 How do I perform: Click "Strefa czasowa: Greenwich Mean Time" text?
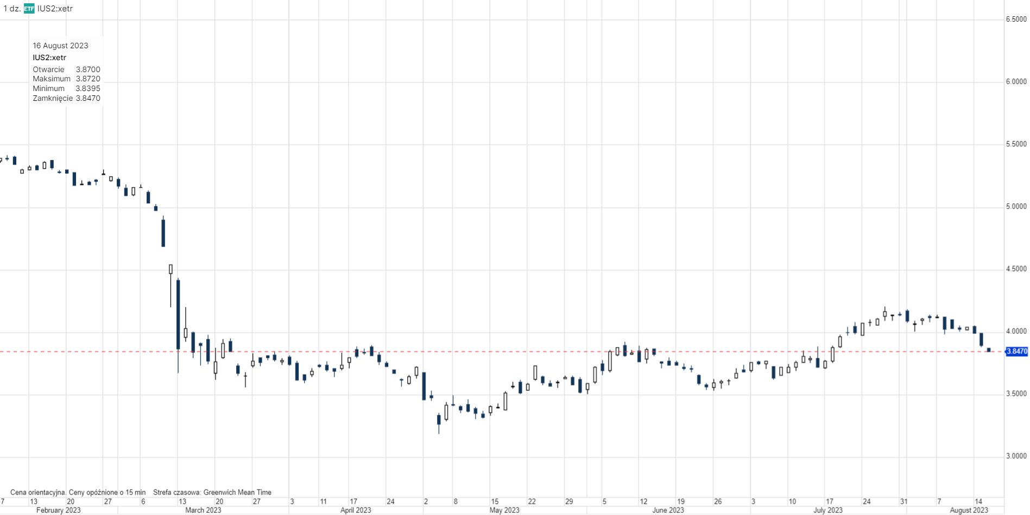(x=212, y=492)
